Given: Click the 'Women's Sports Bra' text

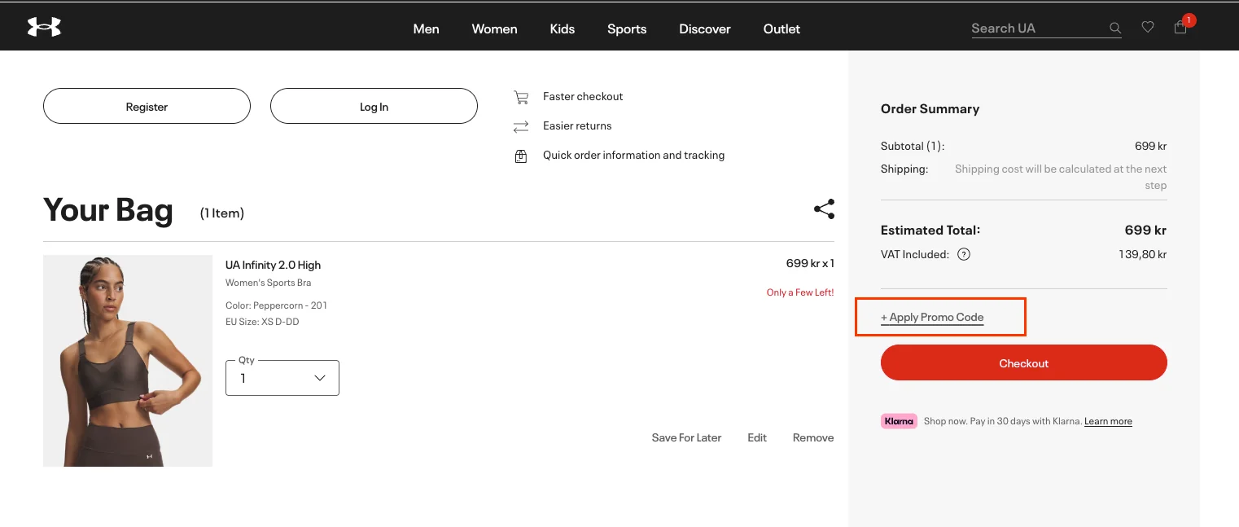Looking at the screenshot, I should coord(268,283).
